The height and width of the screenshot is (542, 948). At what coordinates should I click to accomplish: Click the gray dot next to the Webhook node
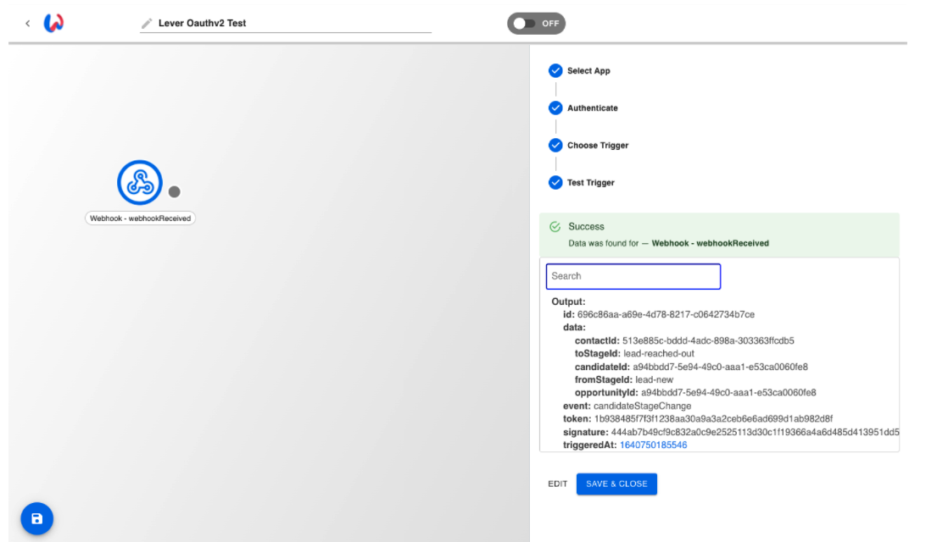[175, 191]
